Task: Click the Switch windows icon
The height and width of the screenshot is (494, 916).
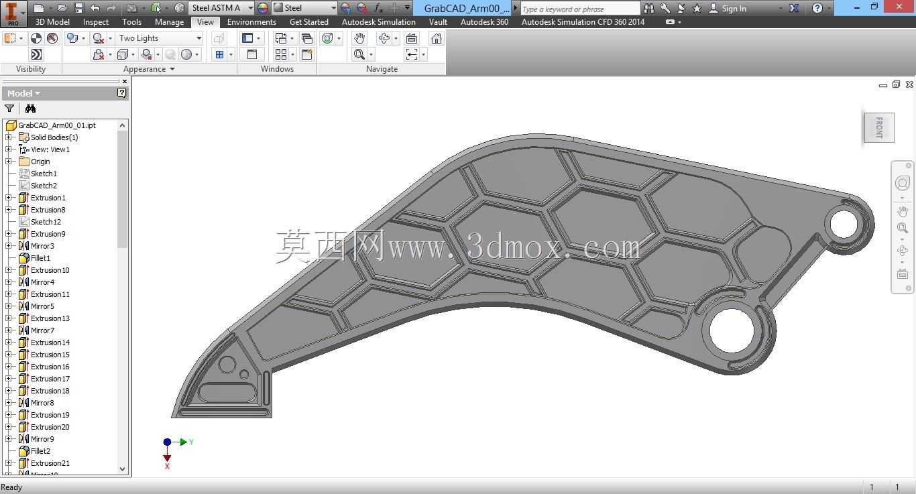Action: point(281,38)
